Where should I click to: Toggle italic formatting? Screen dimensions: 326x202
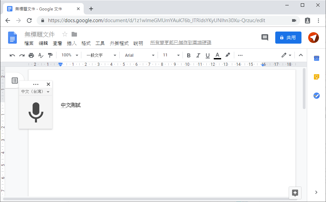coord(198,55)
